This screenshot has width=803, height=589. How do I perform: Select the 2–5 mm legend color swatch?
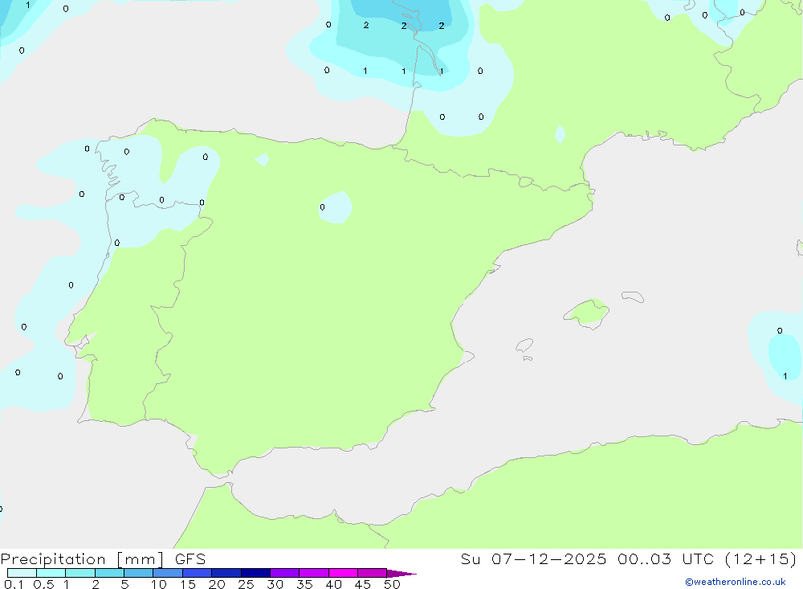[x=109, y=573]
